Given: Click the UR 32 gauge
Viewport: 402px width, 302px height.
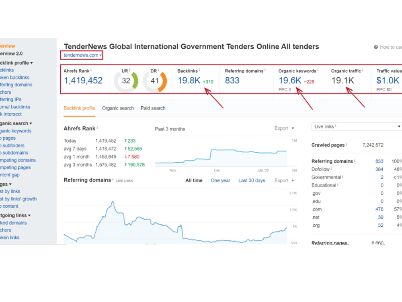Looking at the screenshot, I should [126, 81].
